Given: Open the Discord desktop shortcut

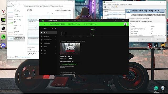Looking at the screenshot, I should click(3, 46).
